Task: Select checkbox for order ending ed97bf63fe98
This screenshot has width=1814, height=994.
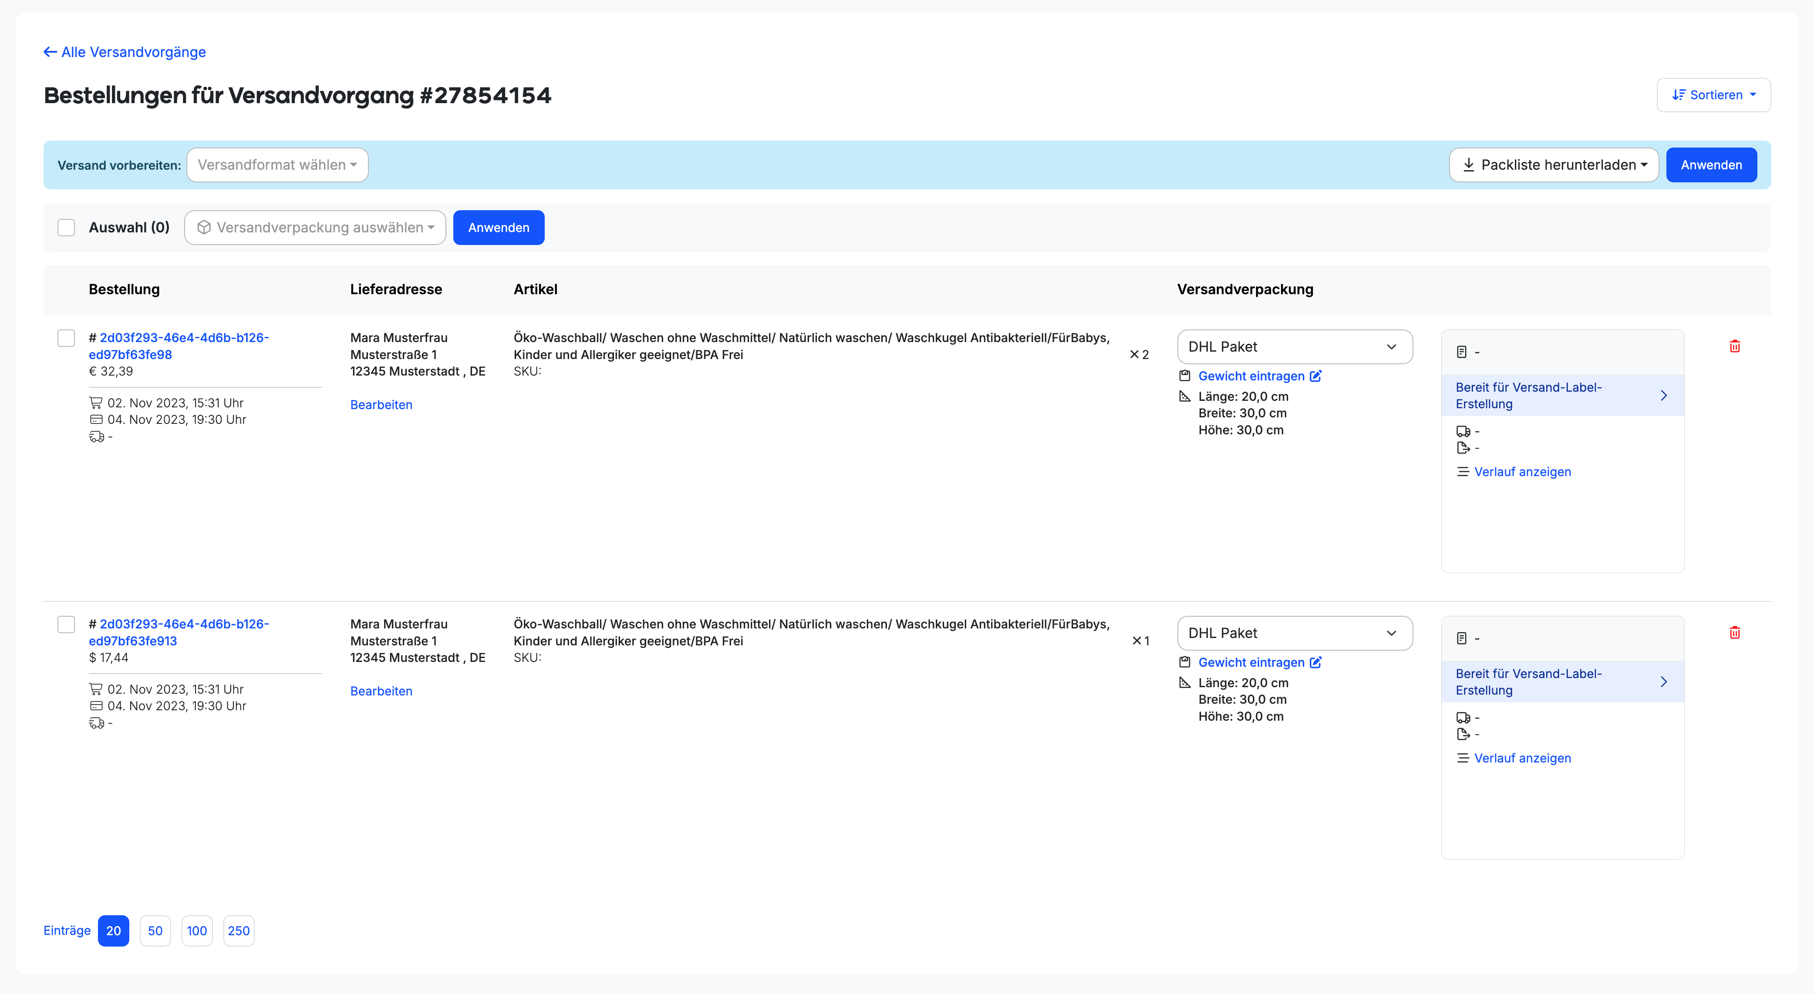Action: [x=66, y=338]
